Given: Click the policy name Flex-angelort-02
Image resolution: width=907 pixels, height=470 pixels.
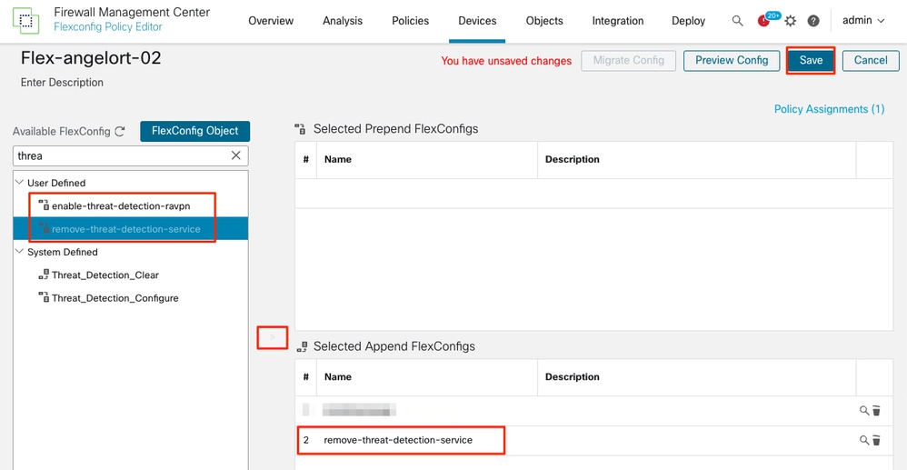Looking at the screenshot, I should (91, 58).
